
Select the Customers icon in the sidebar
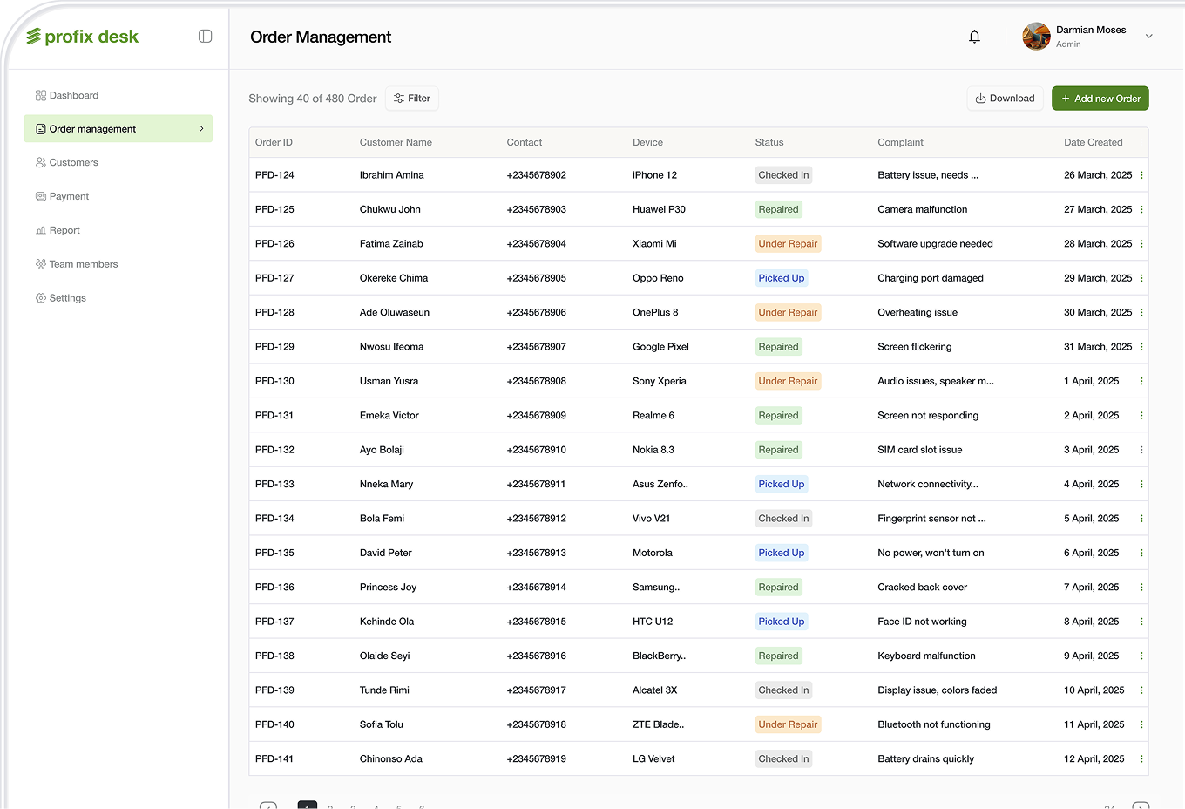pyautogui.click(x=39, y=162)
